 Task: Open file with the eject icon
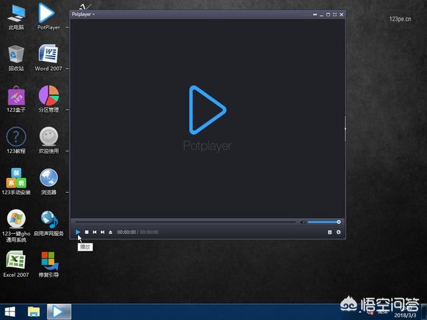tap(110, 232)
